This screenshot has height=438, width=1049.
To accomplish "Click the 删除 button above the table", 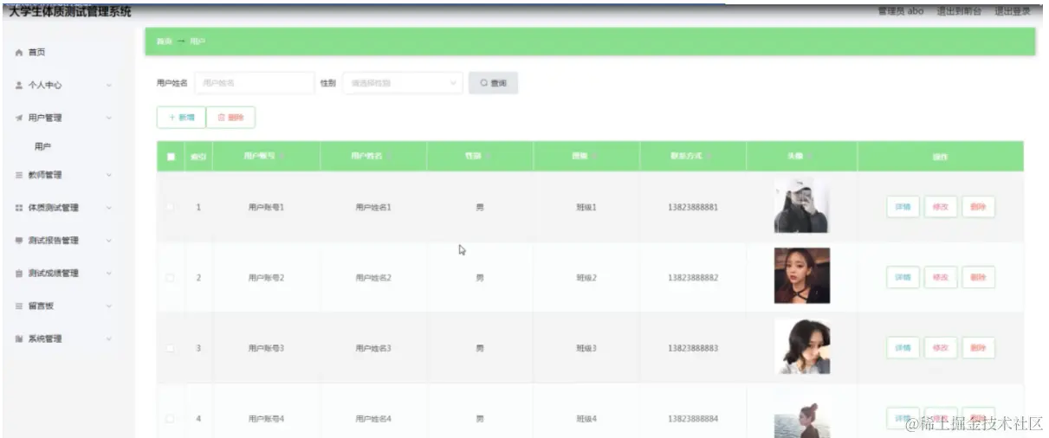I will click(230, 117).
